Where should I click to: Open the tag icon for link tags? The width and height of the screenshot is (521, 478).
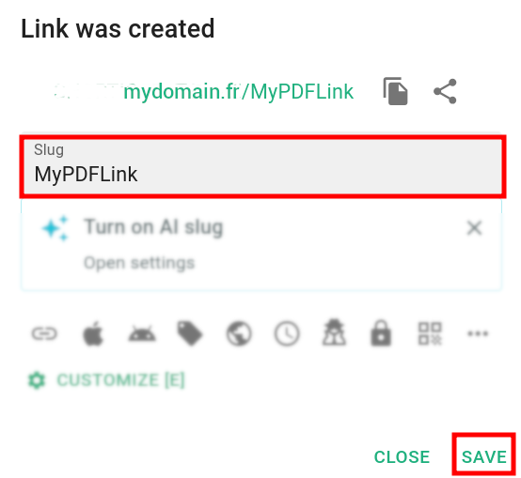190,333
